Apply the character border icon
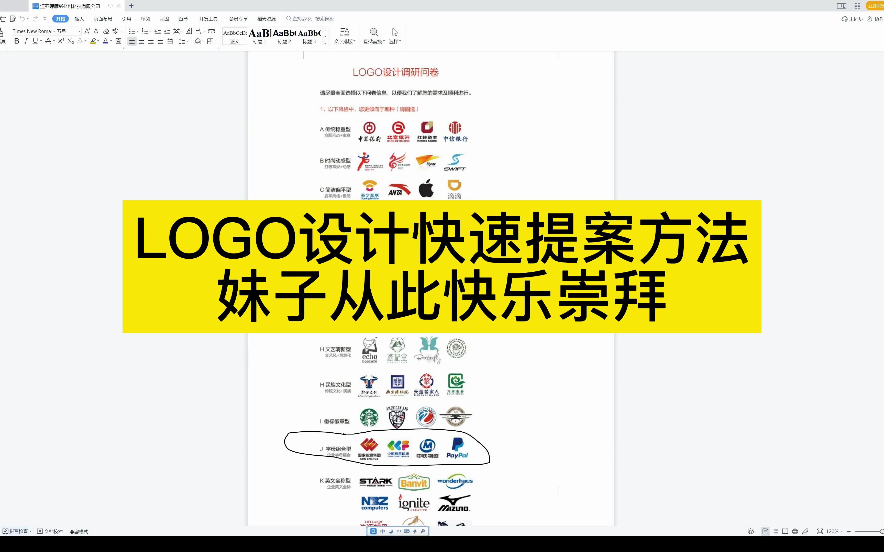The width and height of the screenshot is (884, 552). click(x=118, y=41)
